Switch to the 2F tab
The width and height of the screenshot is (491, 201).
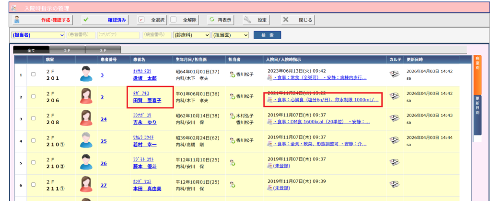[67, 49]
